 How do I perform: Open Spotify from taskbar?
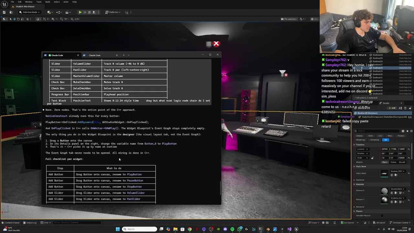click(x=232, y=229)
